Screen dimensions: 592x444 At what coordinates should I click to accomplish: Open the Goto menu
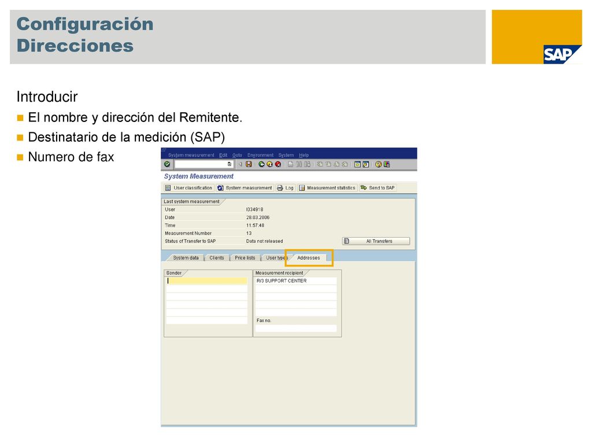click(x=237, y=155)
